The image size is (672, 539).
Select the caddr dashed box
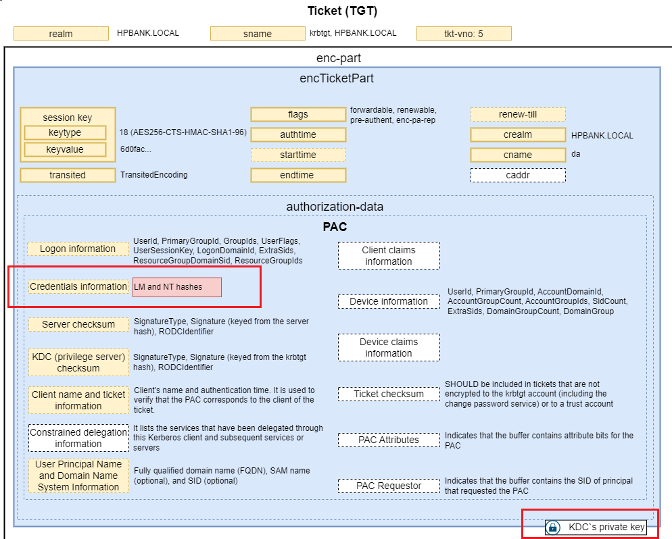[518, 175]
